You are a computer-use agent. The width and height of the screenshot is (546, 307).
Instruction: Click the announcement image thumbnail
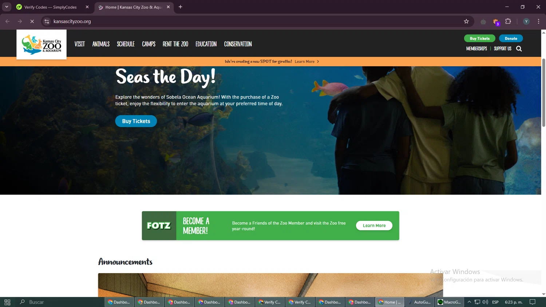[x=270, y=285]
